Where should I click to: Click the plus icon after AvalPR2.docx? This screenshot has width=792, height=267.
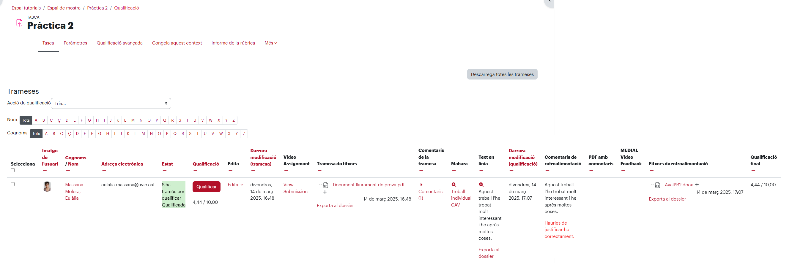pos(697,185)
